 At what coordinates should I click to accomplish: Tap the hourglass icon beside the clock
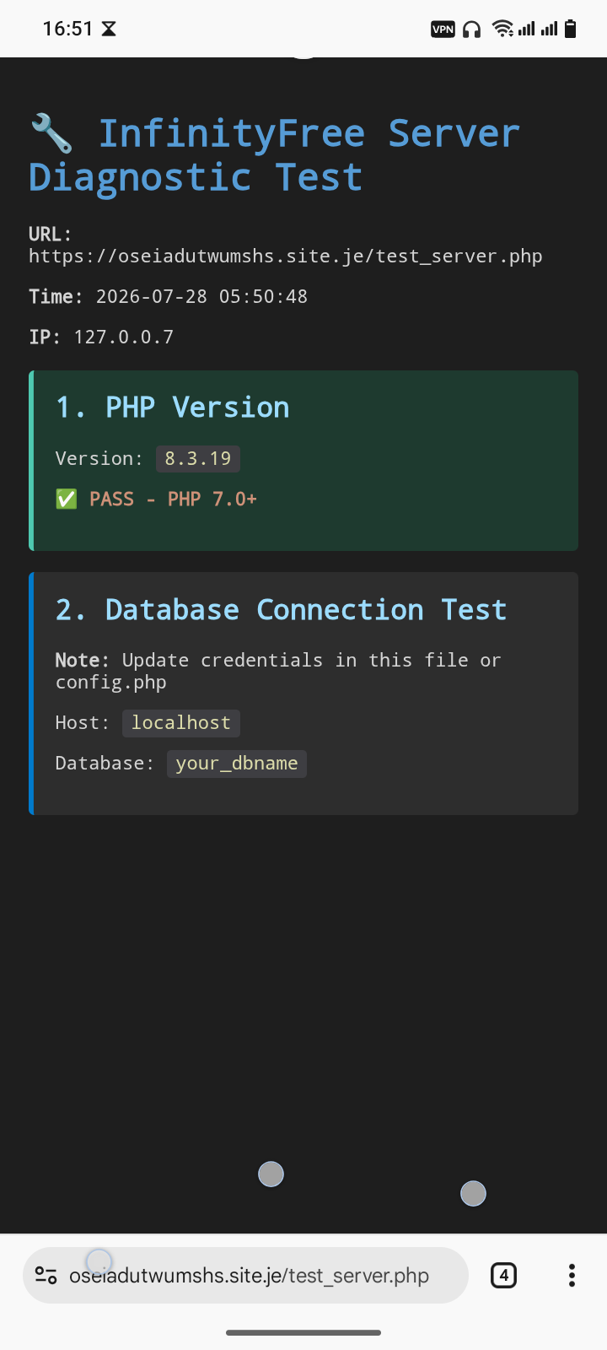[x=109, y=29]
